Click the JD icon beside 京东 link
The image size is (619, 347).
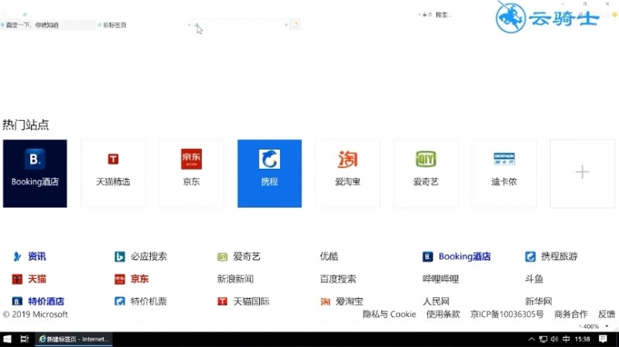(120, 279)
